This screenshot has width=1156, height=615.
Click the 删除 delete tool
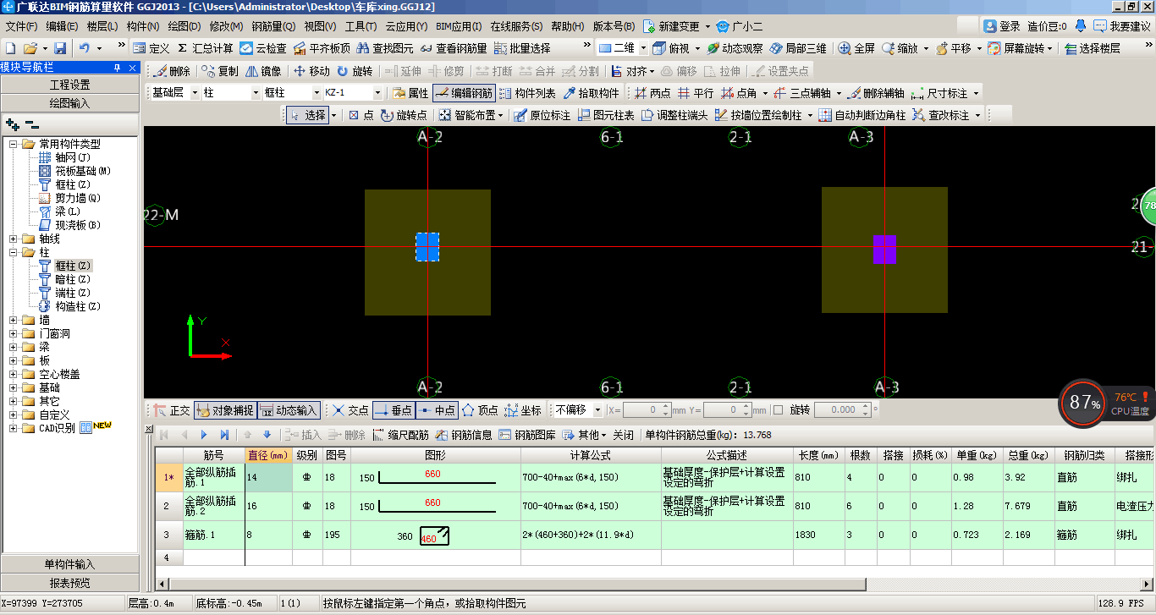pos(172,71)
